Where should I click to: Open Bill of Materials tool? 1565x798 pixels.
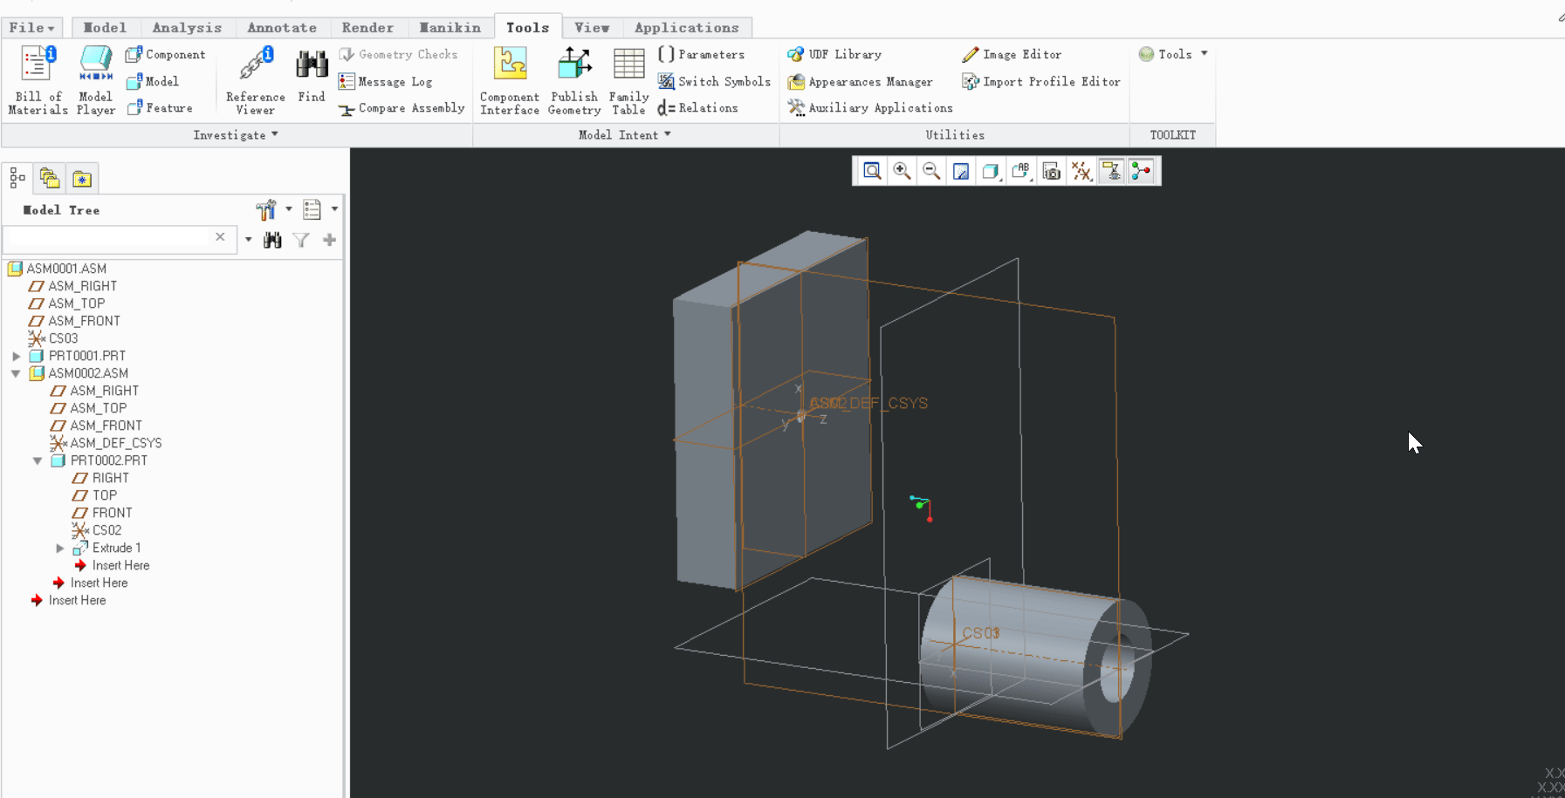(38, 80)
